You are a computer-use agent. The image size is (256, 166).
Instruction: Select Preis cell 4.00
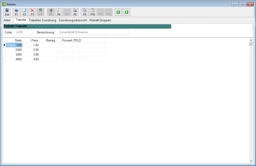click(31, 59)
